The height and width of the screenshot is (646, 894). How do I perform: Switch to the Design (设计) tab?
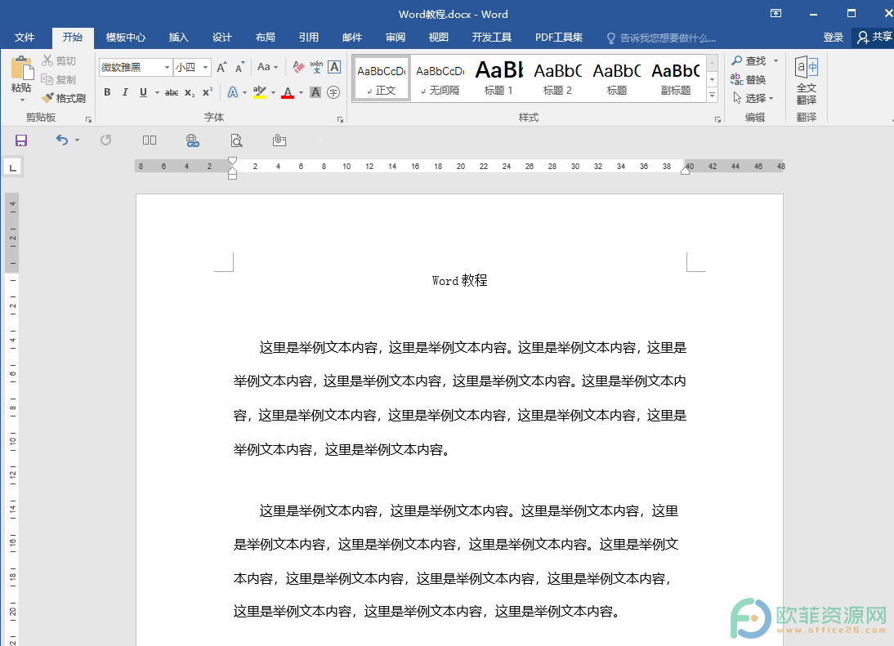point(221,38)
